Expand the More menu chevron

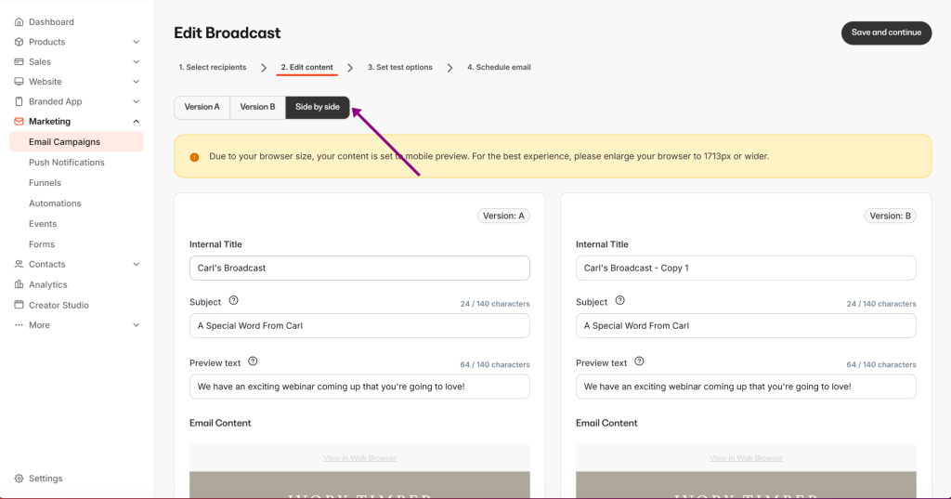[x=136, y=325]
